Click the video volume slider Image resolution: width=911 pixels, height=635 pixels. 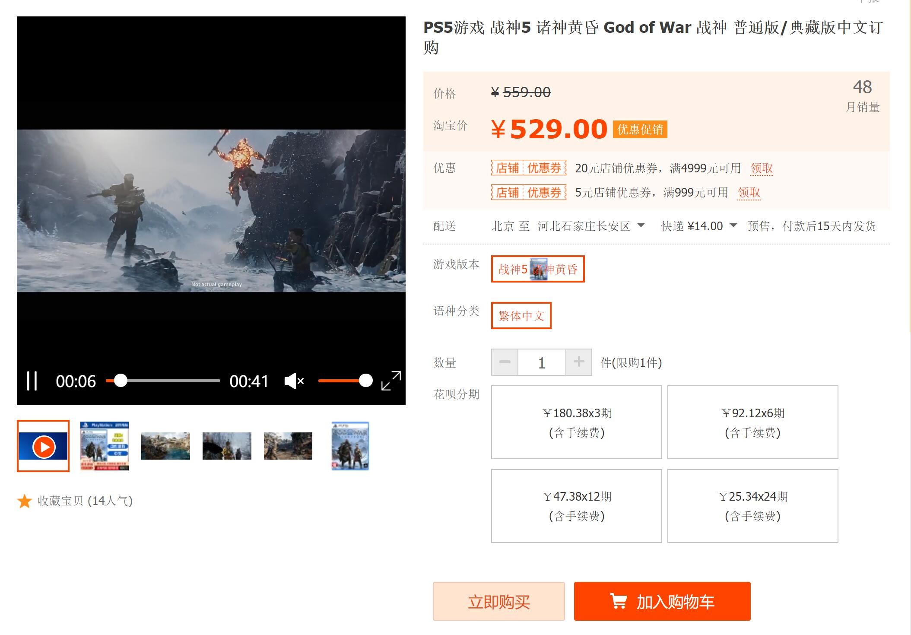(x=345, y=381)
